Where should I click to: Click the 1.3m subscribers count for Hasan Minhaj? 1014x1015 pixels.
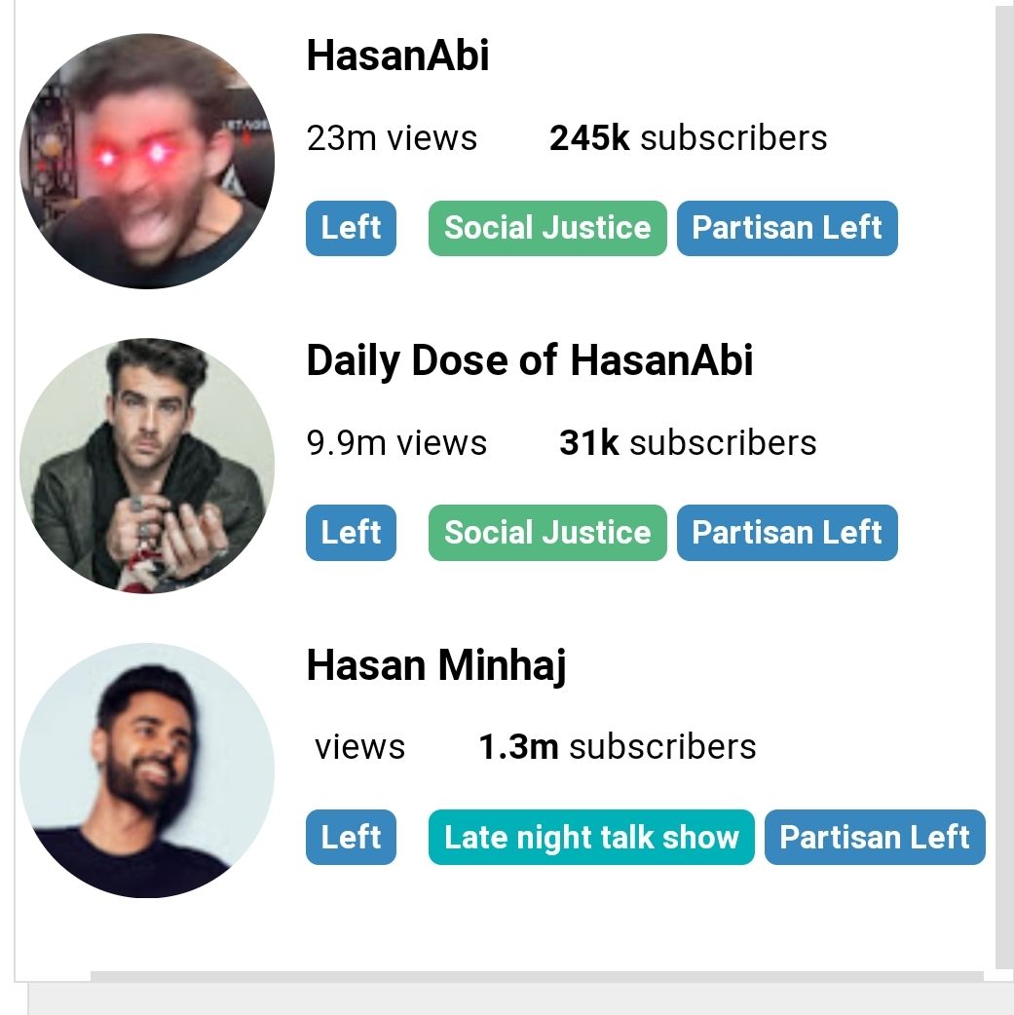617,746
